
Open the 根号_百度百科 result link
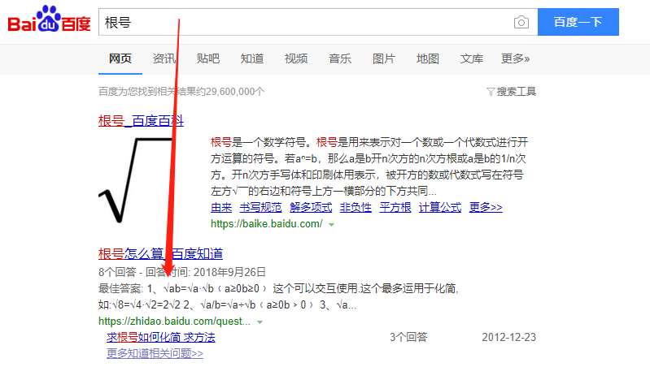pos(141,121)
